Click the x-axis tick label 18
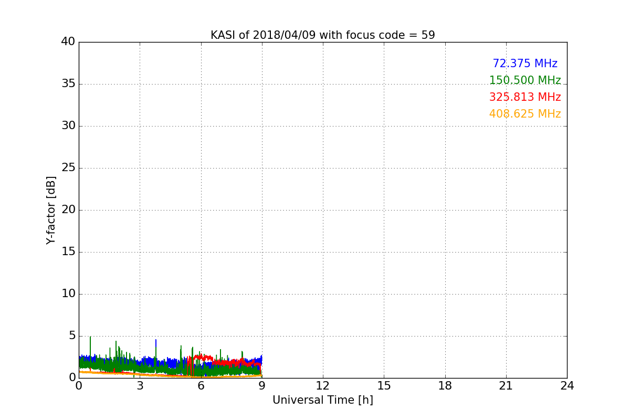The width and height of the screenshot is (630, 420). (445, 386)
